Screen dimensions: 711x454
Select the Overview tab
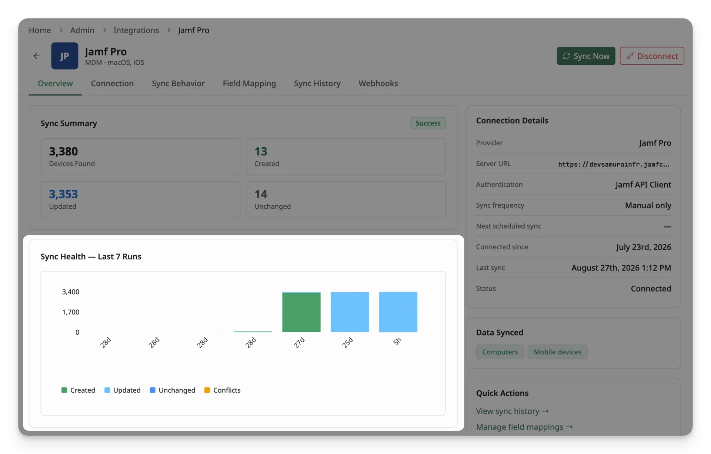tap(55, 84)
